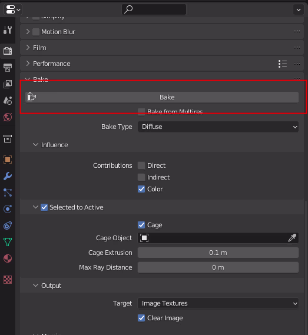Open the Object properties tab

point(8,160)
